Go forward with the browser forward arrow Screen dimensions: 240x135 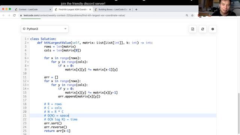click(x=9, y=15)
